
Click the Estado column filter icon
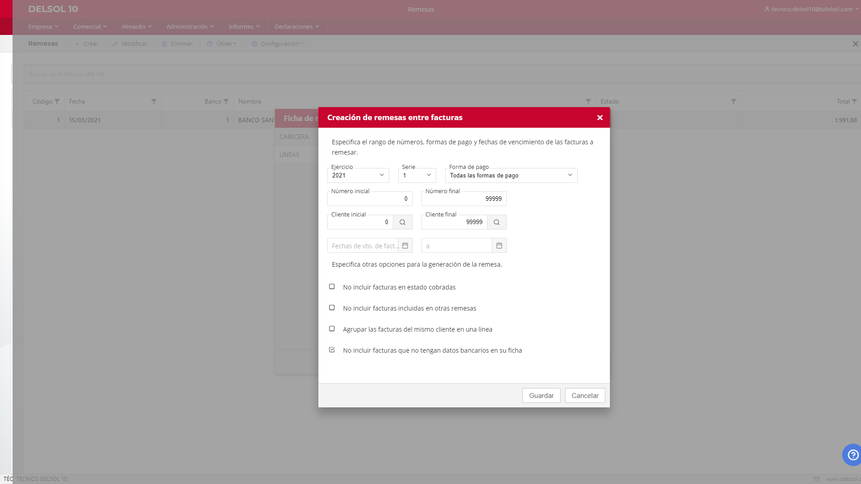coord(734,102)
